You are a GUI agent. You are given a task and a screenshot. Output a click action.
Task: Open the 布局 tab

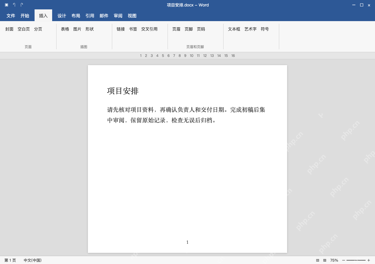[x=76, y=16]
